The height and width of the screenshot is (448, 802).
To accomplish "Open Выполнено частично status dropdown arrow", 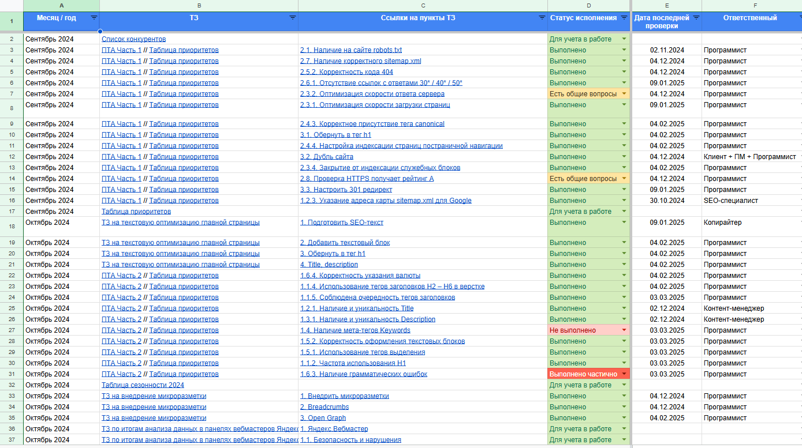I will [624, 374].
